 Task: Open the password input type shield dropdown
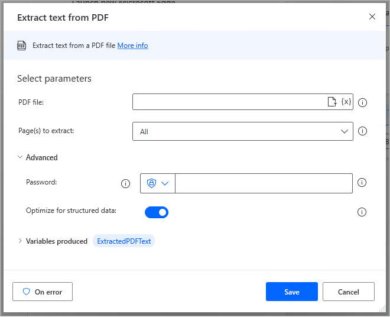click(x=158, y=183)
